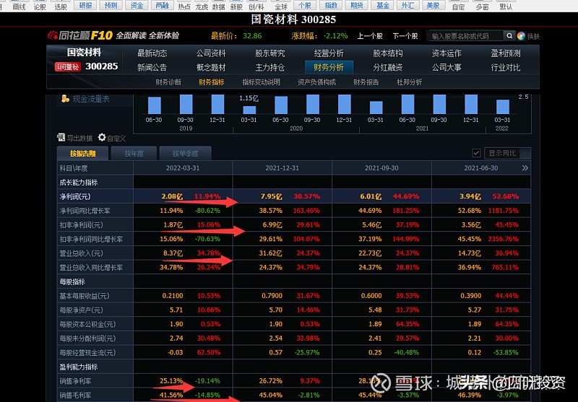Open the 公司资料 menu item

(x=211, y=53)
